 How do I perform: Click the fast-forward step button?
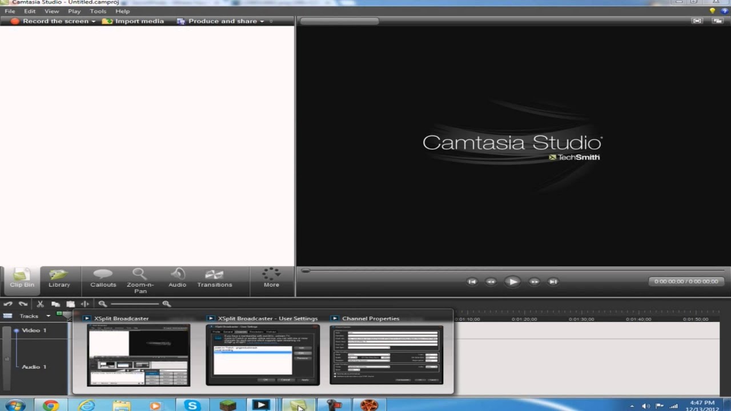point(534,281)
